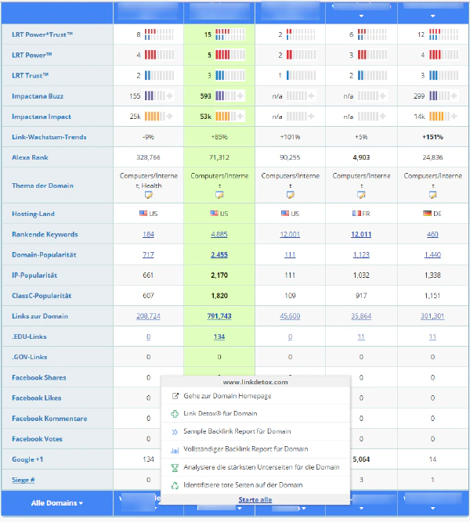The image size is (470, 522).
Task: Open footer dropdown arrow below green highlighted column
Action: click(240, 509)
